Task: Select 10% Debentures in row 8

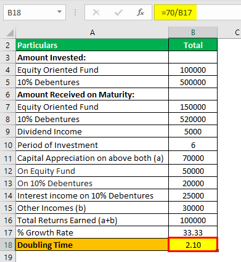Action: point(92,119)
